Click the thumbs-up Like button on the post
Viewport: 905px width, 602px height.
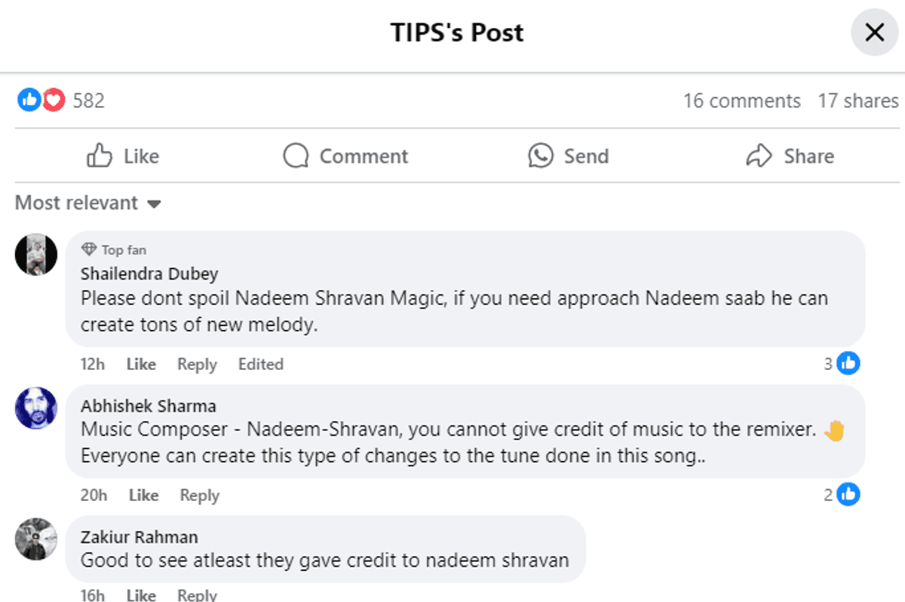[x=123, y=156]
